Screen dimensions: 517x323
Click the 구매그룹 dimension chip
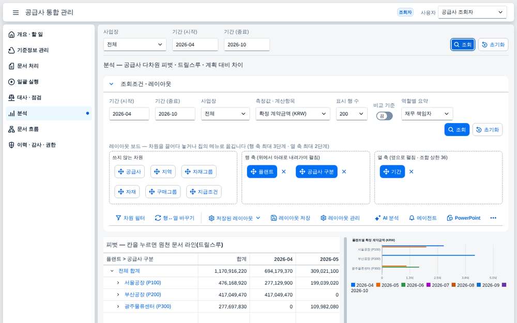tap(163, 192)
